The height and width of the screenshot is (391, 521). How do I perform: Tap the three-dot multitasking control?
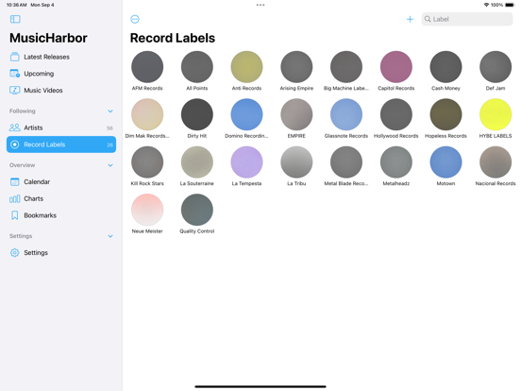pos(260,5)
